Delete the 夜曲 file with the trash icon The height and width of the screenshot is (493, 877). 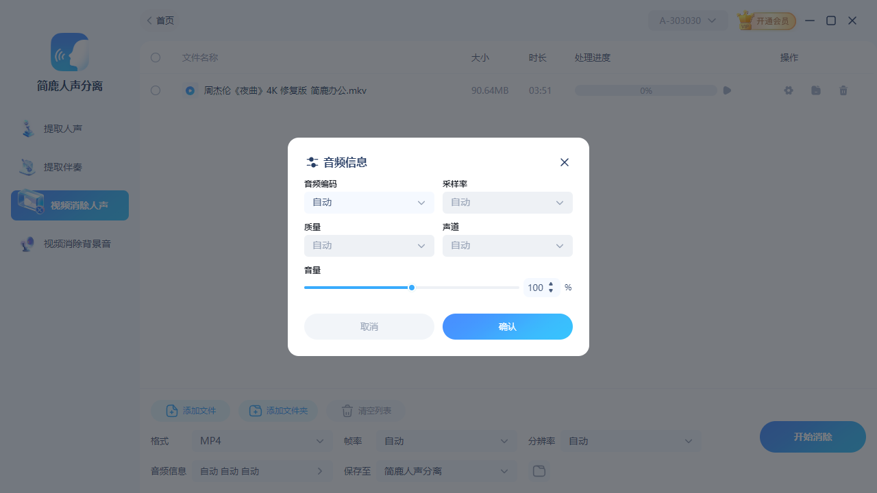tap(843, 90)
